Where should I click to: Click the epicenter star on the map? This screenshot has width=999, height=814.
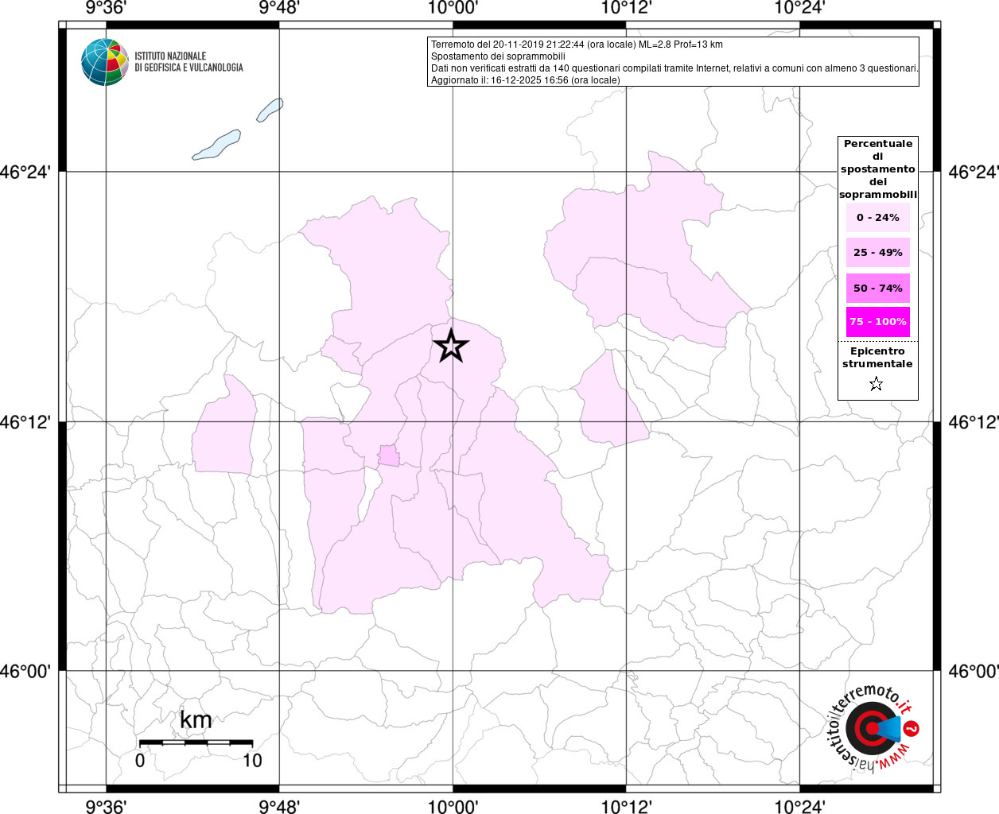click(x=451, y=346)
